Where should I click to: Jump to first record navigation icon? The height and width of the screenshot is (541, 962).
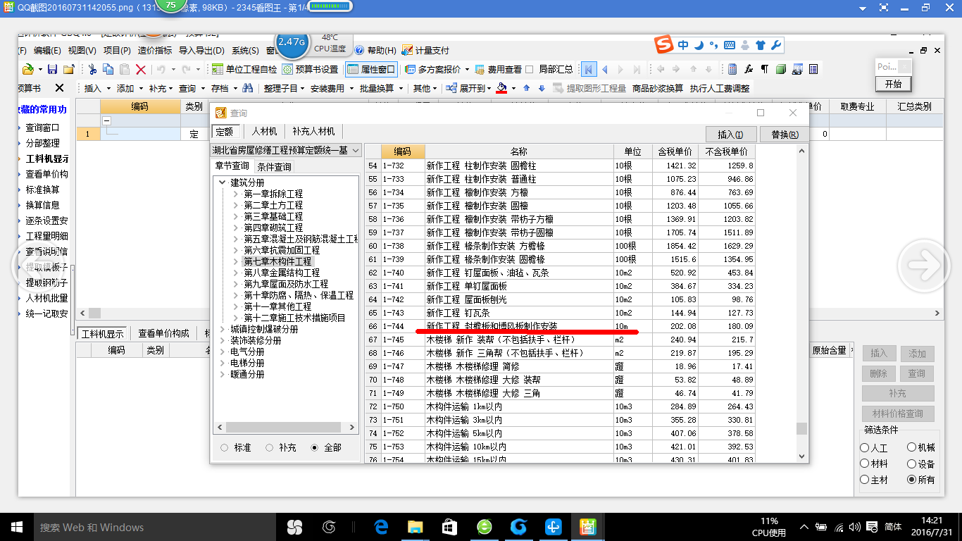coord(589,69)
